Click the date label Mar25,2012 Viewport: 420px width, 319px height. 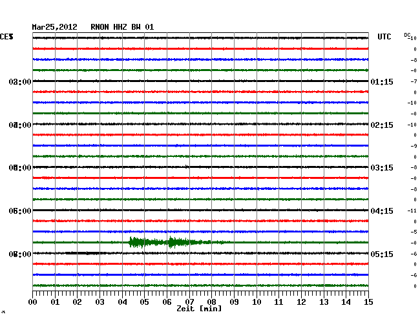(55, 27)
